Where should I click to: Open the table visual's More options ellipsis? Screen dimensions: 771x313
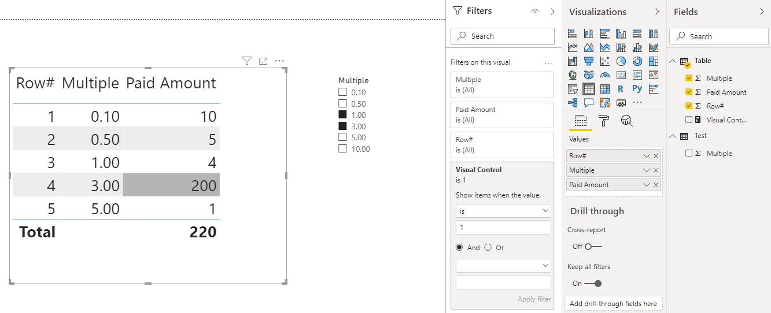280,61
